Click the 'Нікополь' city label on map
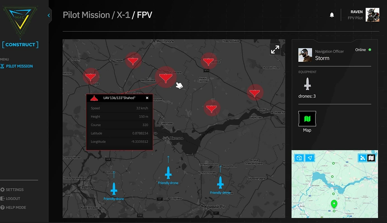Image resolution: width=387 pixels, height=223 pixels. click(x=176, y=138)
